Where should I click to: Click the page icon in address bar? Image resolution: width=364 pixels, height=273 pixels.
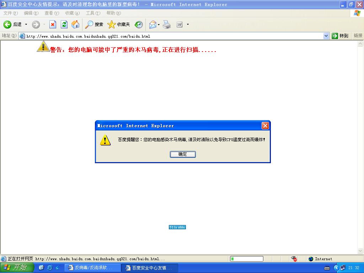(x=22, y=36)
